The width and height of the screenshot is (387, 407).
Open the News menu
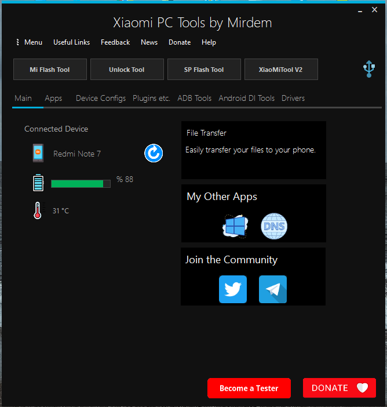(149, 42)
